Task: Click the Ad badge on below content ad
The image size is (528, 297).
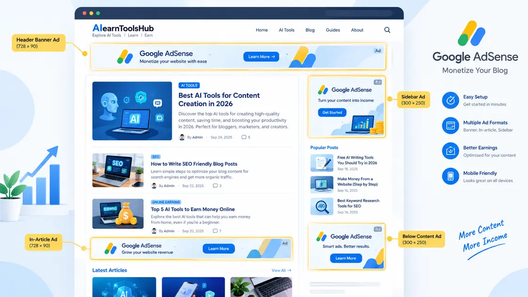Action: click(378, 229)
